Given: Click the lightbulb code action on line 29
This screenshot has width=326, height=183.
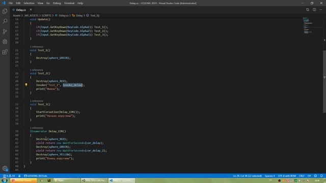Looking at the screenshot, I should tap(26, 85).
